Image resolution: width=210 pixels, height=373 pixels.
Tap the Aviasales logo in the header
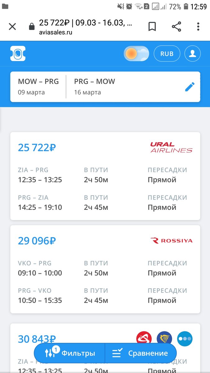click(18, 53)
